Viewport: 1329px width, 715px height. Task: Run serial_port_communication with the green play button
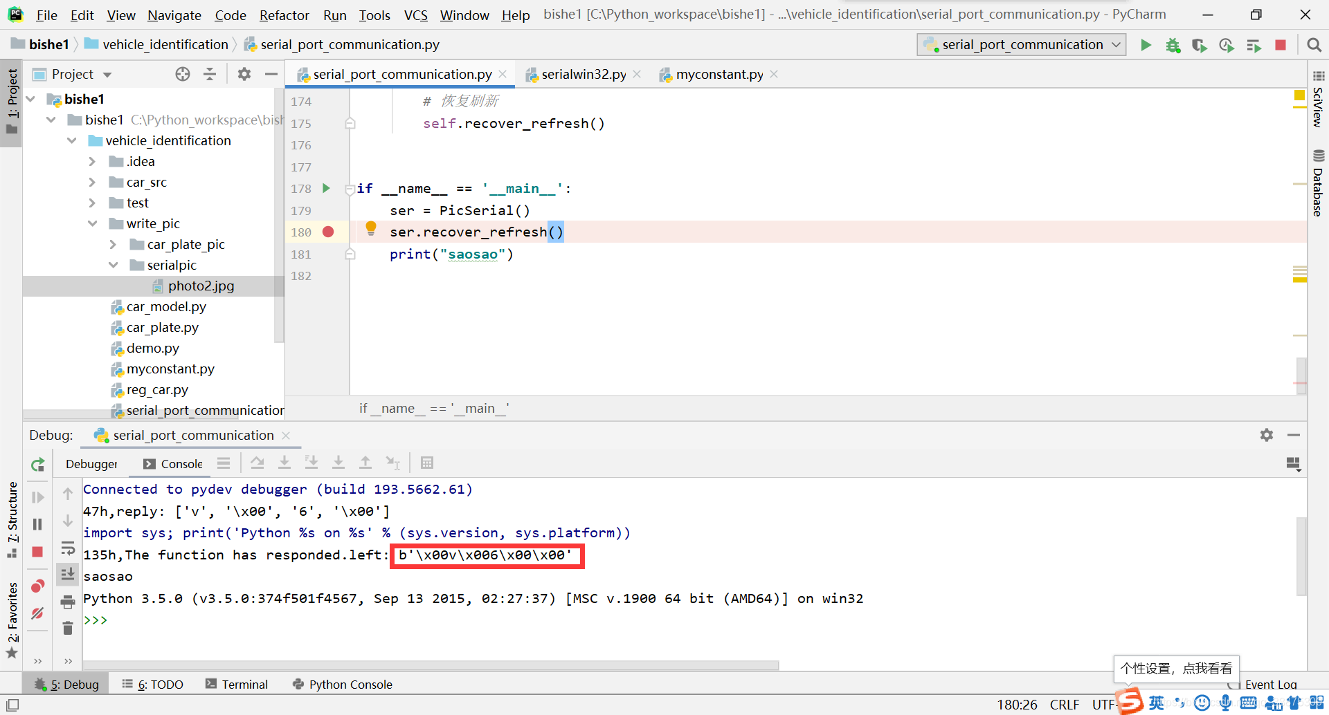point(1146,45)
